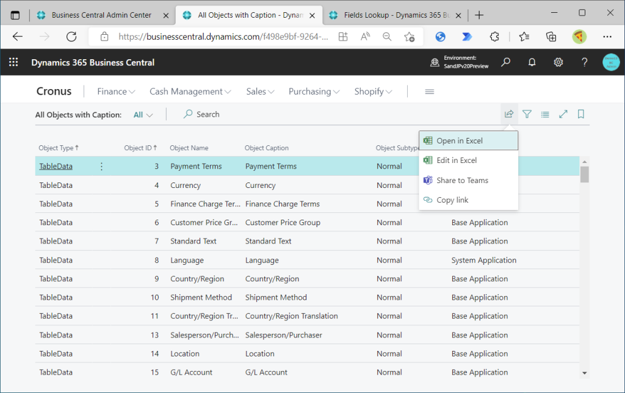The image size is (625, 393).
Task: Select the Customer Price Group caption
Action: (283, 222)
